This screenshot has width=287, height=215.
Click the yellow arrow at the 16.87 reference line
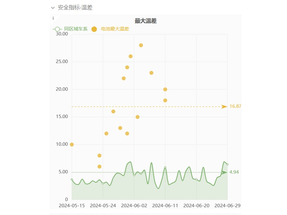coord(225,106)
